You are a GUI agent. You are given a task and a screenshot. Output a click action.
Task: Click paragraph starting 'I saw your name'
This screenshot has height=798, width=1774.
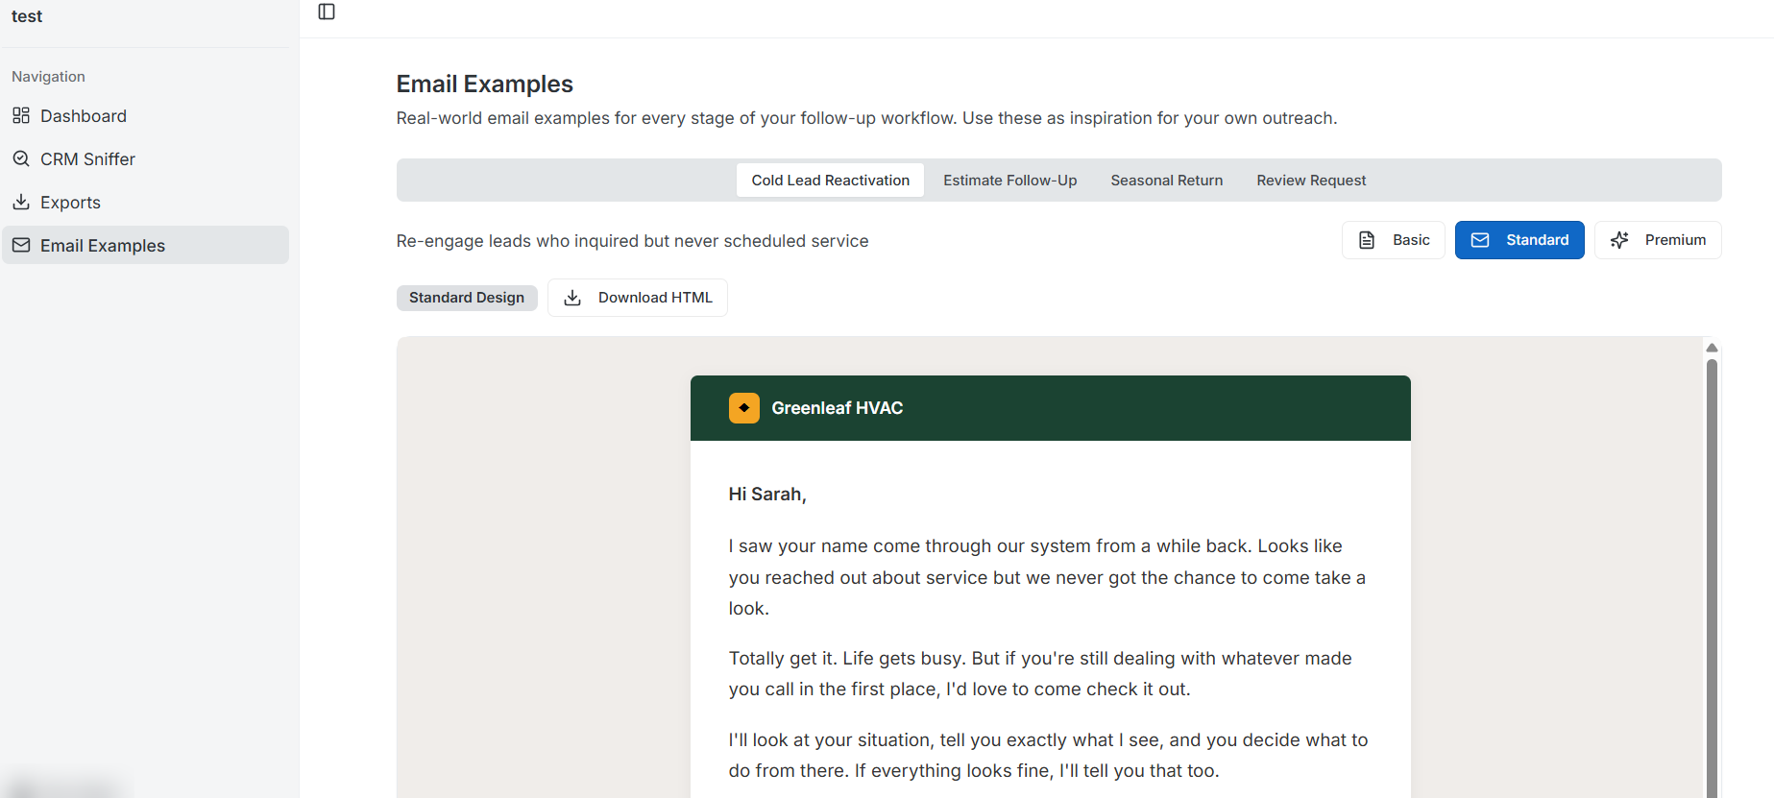coord(1047,576)
